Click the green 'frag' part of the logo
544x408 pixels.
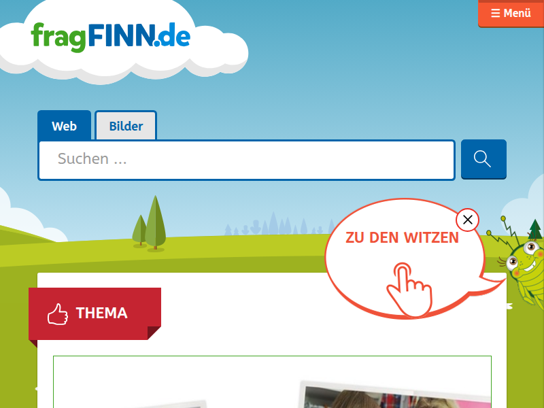[x=58, y=37]
